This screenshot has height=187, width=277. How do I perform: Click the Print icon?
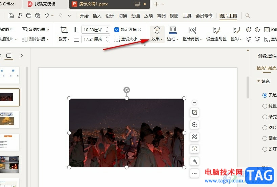pyautogui.click(x=29, y=15)
